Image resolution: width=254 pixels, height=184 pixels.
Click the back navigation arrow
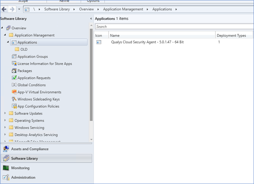tap(4, 9)
